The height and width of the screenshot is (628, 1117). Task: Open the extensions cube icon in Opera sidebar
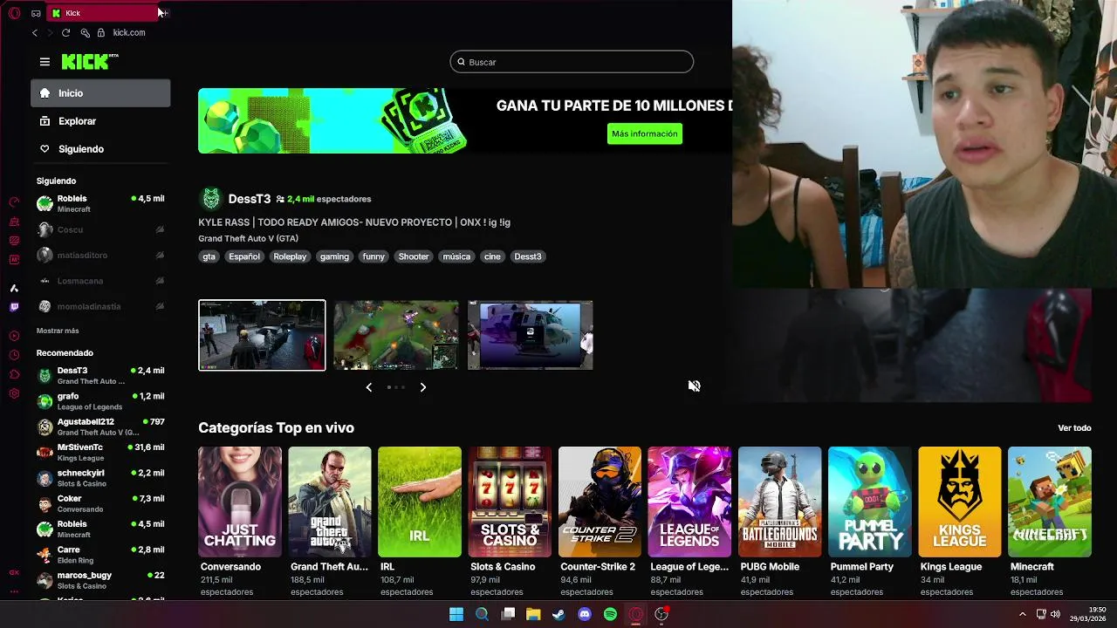[14, 374]
